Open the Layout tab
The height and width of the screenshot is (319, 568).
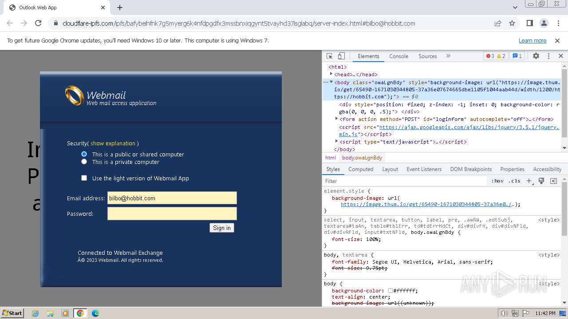click(x=390, y=169)
